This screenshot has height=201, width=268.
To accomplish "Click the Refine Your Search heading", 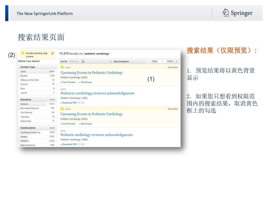I will pos(29,61).
